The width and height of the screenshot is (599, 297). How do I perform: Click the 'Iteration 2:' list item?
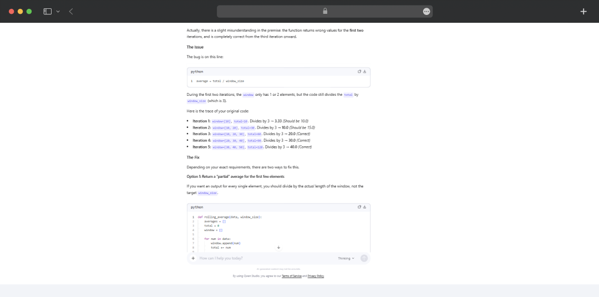[x=253, y=127]
